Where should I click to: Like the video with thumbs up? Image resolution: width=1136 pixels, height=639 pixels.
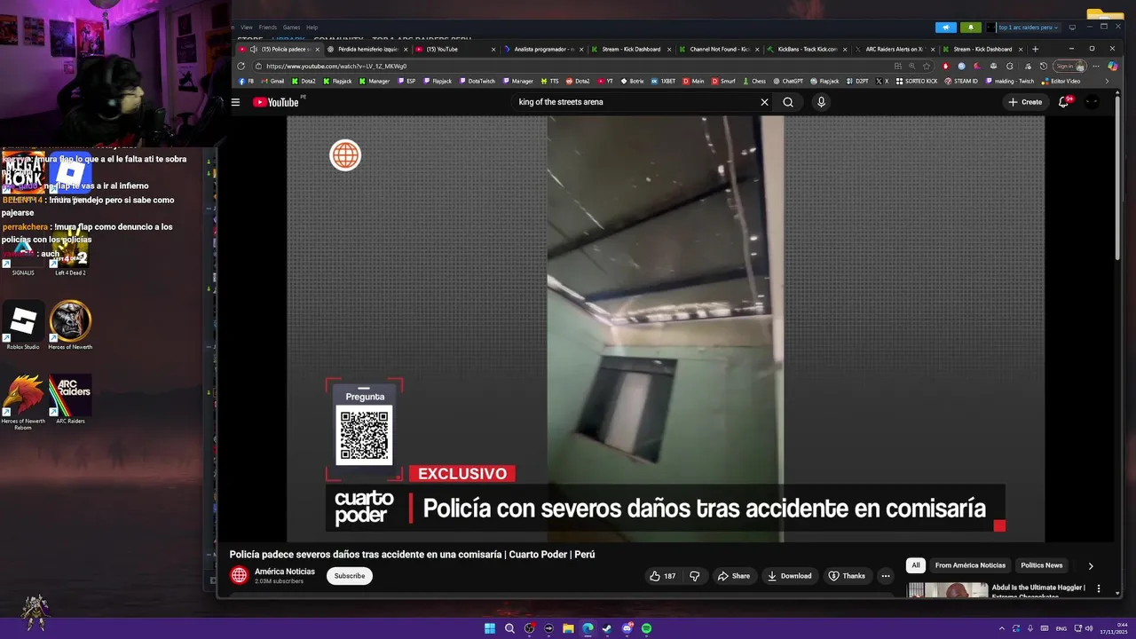663,576
